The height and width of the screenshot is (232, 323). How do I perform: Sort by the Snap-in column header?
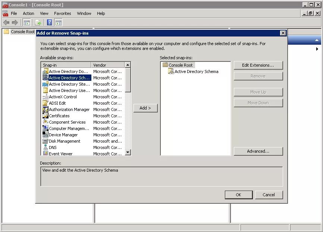tap(66, 65)
